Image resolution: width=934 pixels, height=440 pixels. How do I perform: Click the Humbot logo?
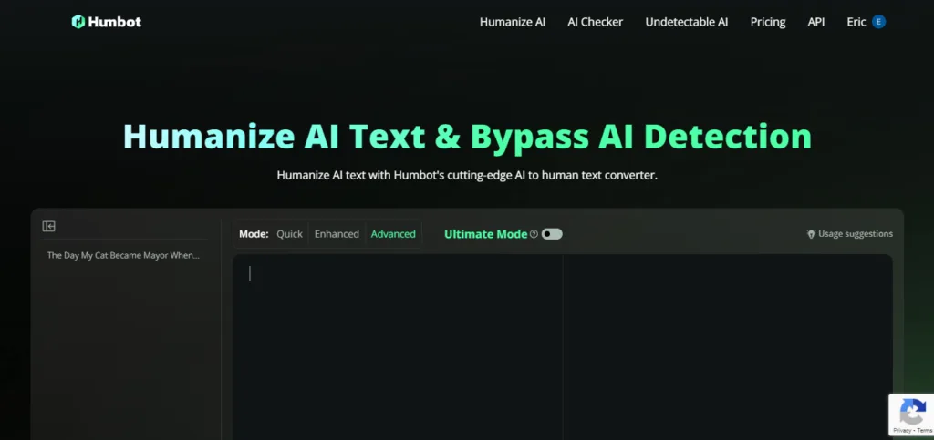coord(106,22)
